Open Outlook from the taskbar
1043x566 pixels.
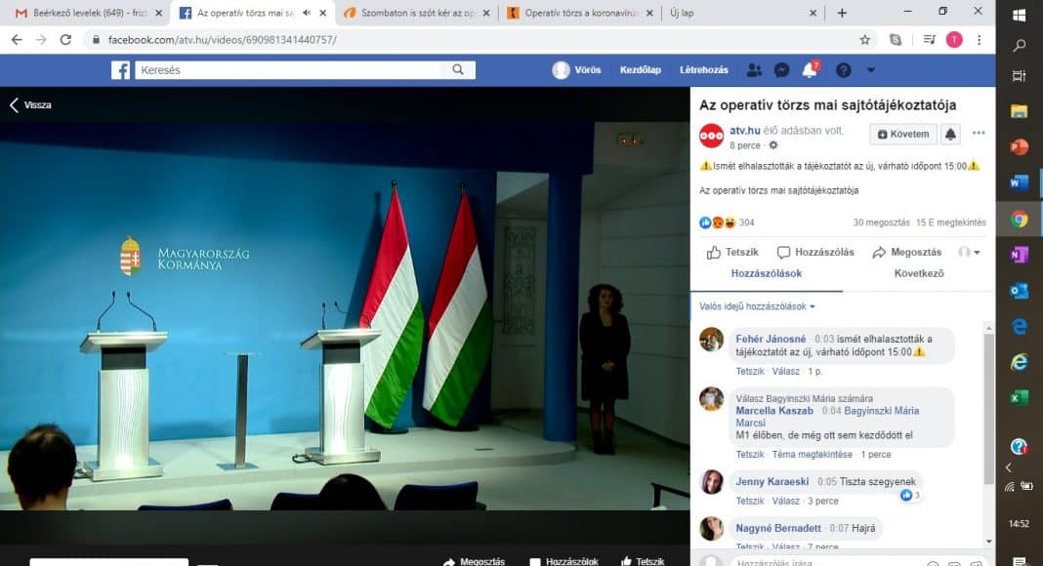1019,290
